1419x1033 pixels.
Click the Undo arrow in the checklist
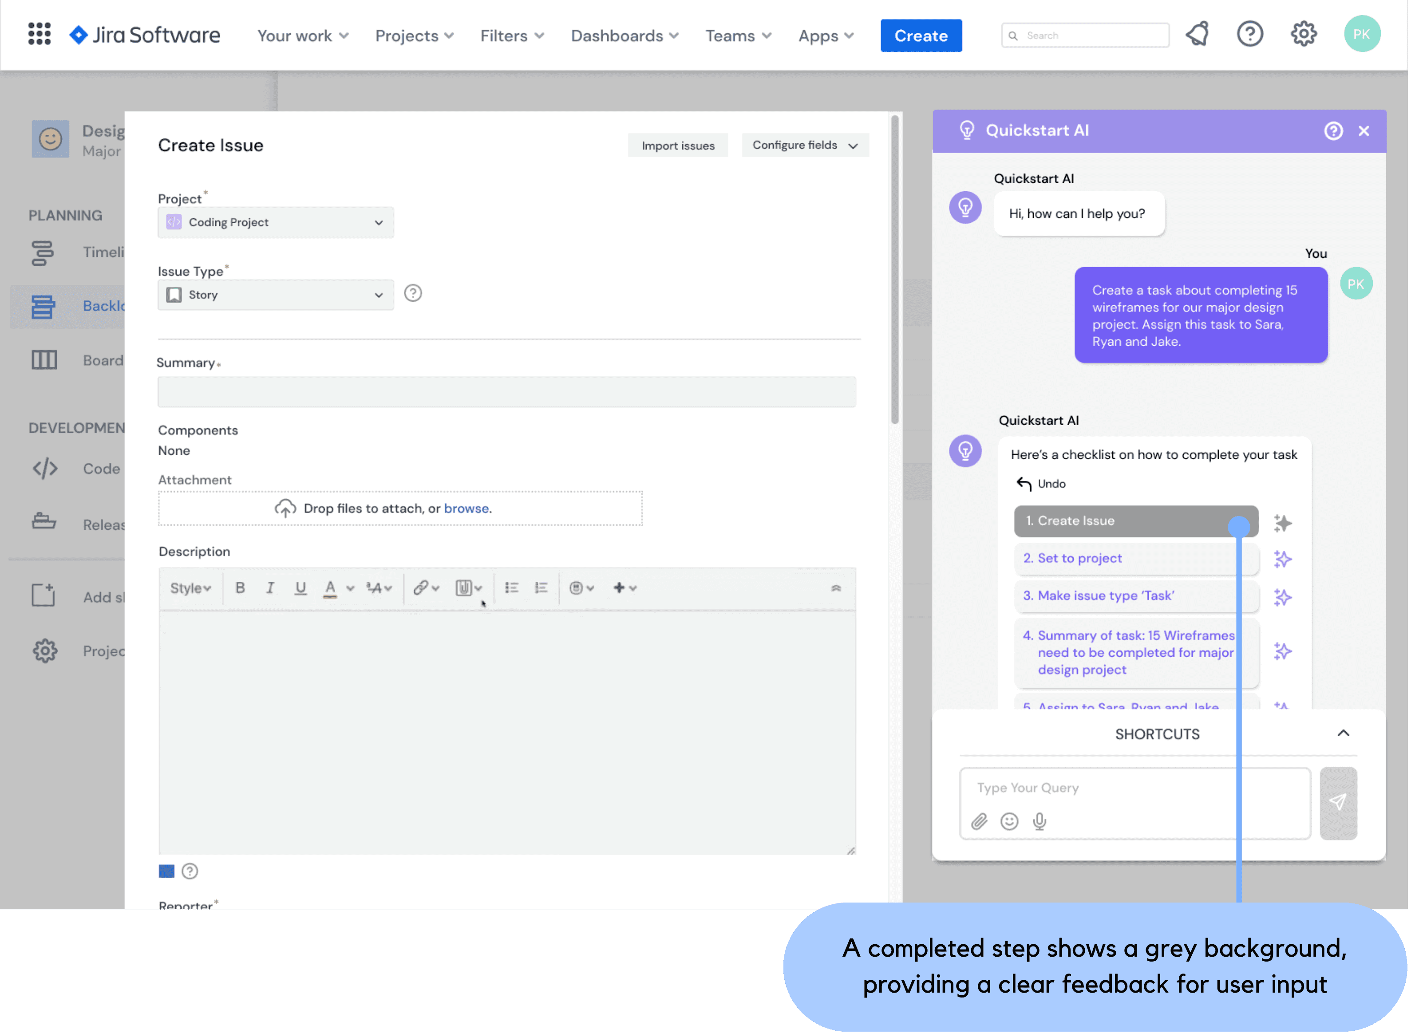pos(1024,484)
